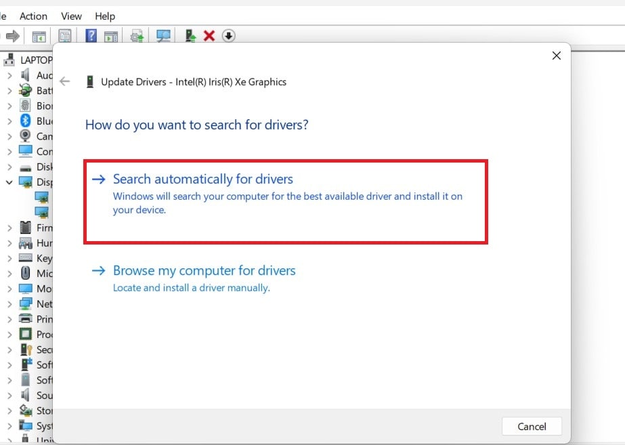Expand the Keyboards category
625x445 pixels.
(9, 258)
